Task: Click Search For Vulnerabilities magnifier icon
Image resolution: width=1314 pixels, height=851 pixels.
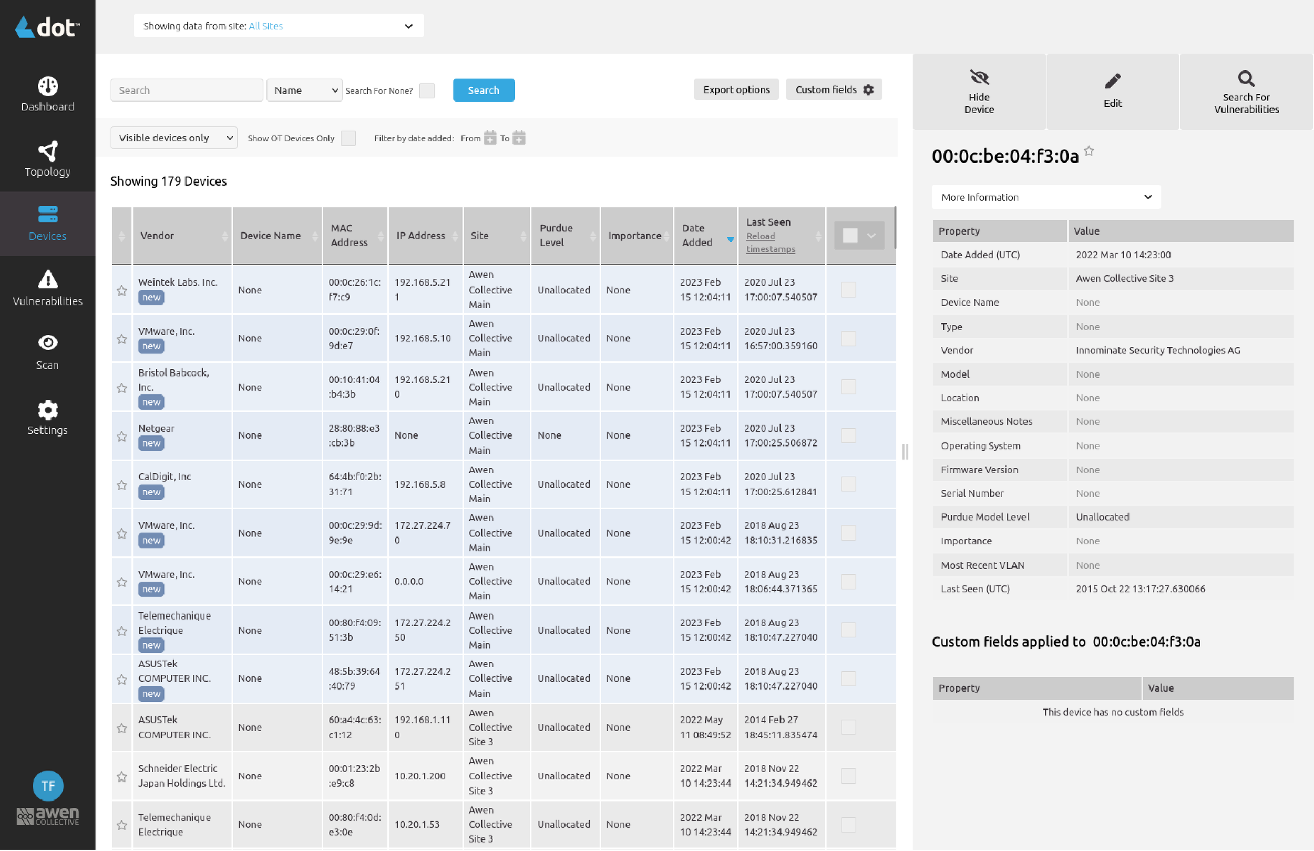Action: [1246, 78]
